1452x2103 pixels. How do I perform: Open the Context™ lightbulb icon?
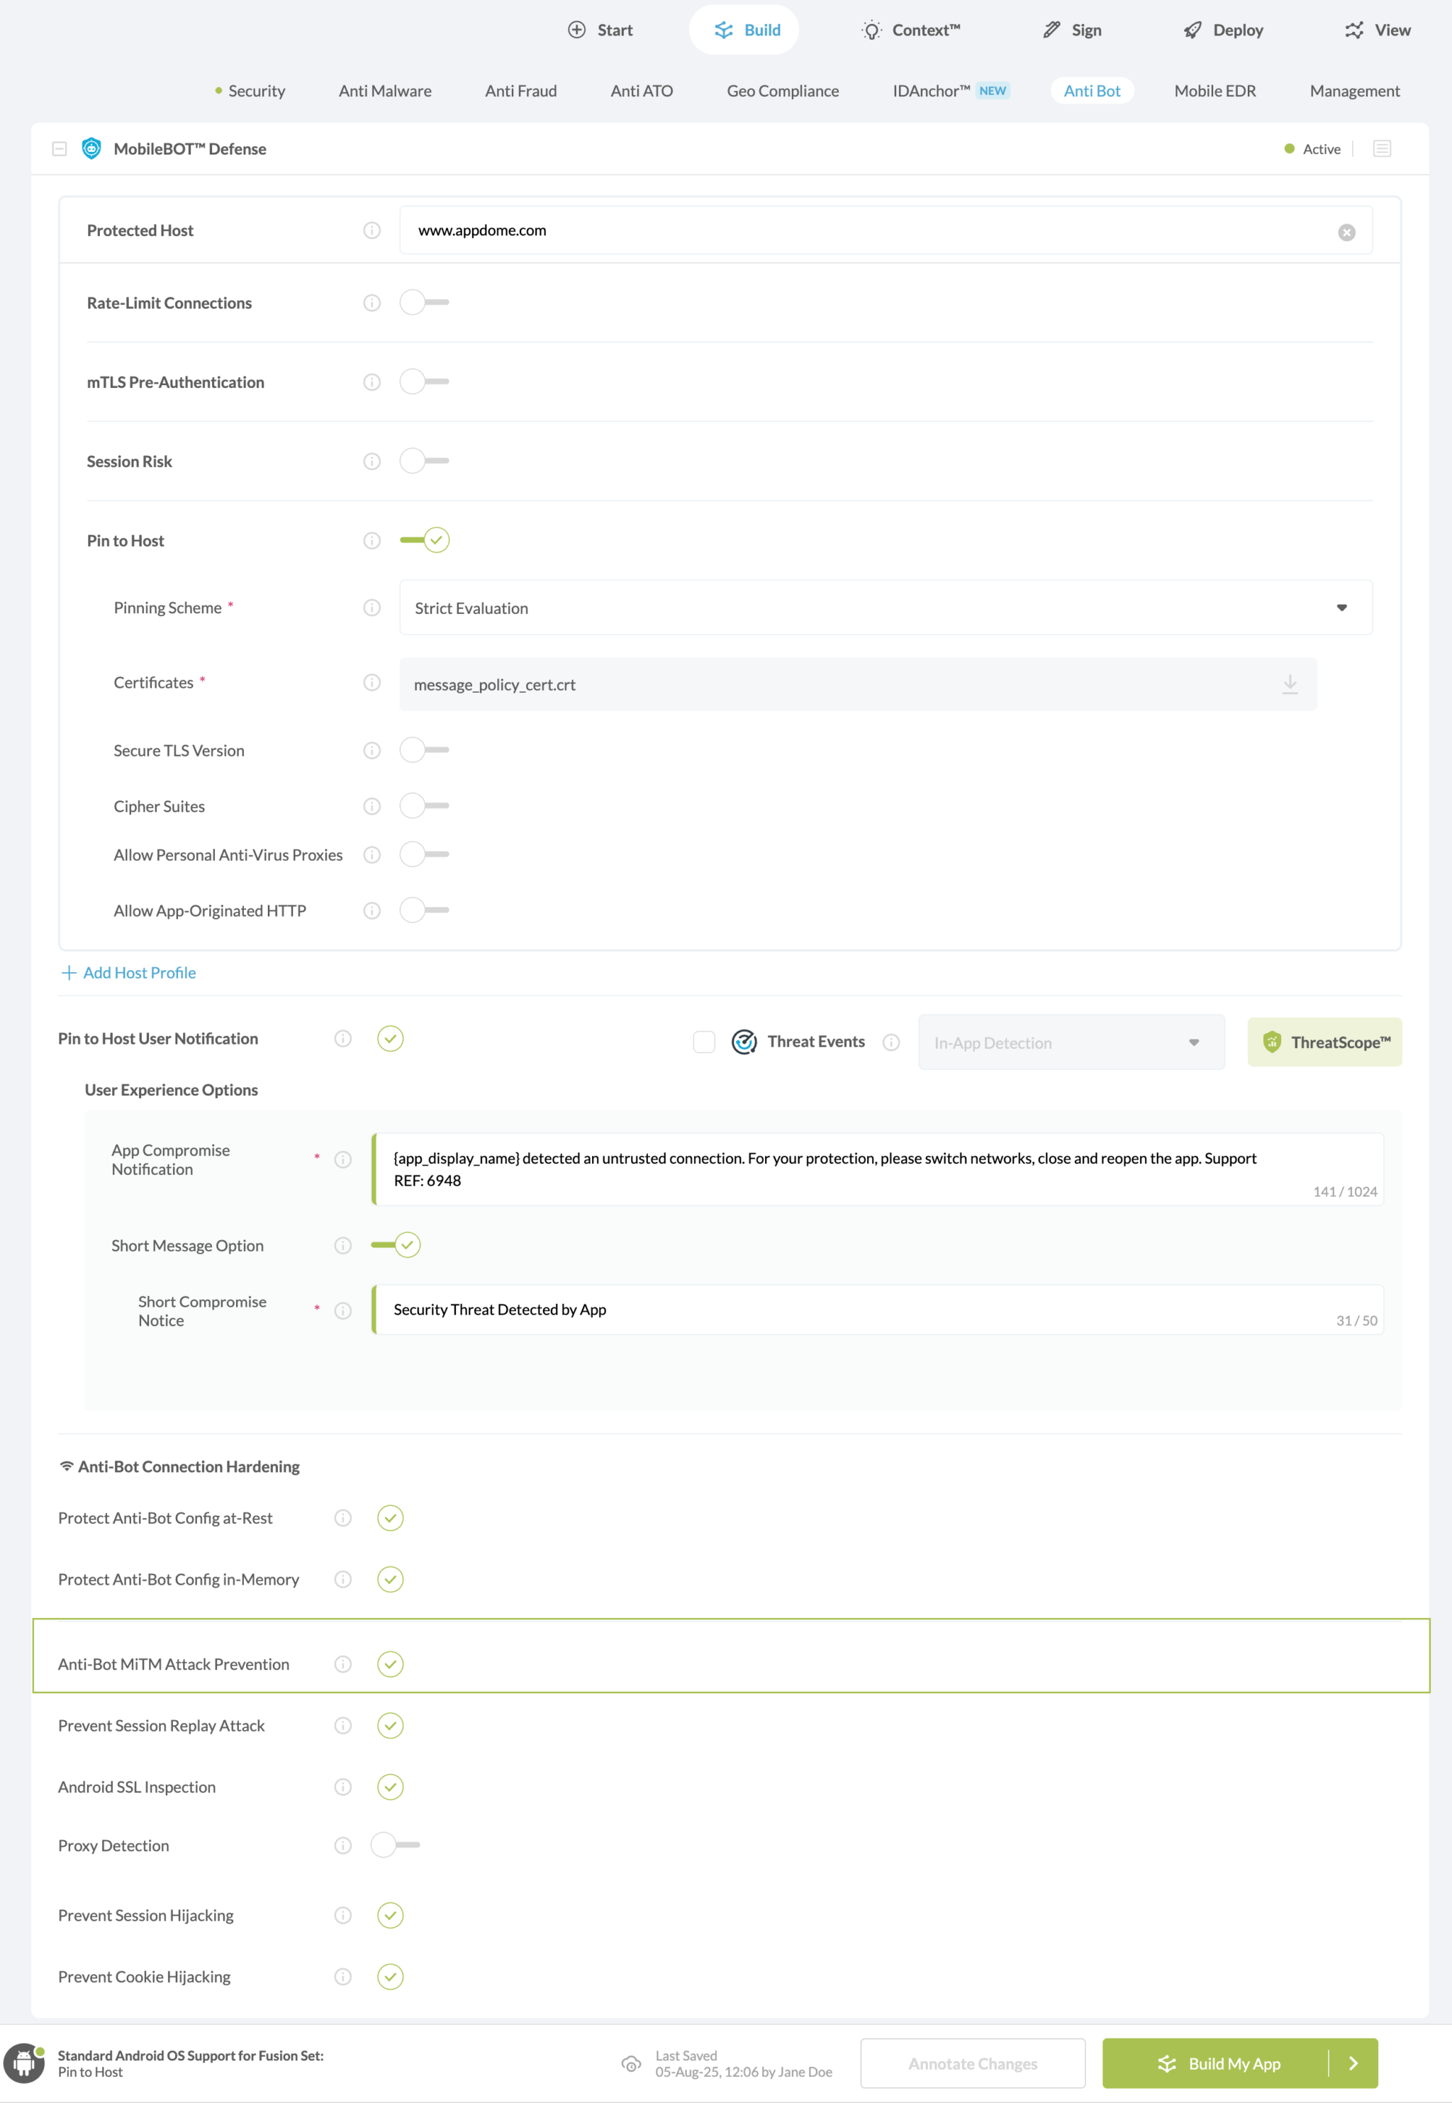pos(870,30)
